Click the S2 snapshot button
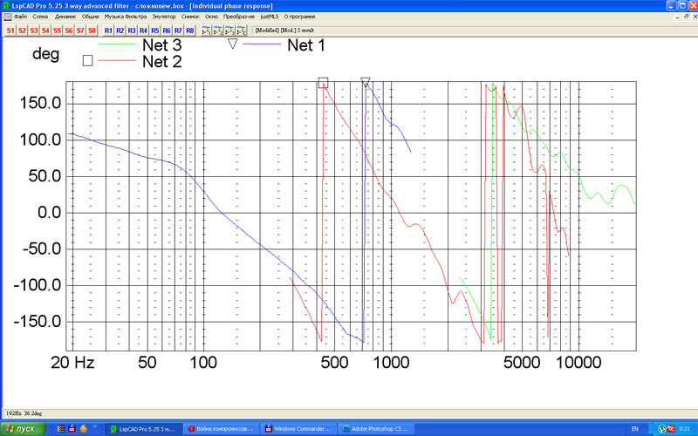The image size is (698, 436). (x=22, y=31)
